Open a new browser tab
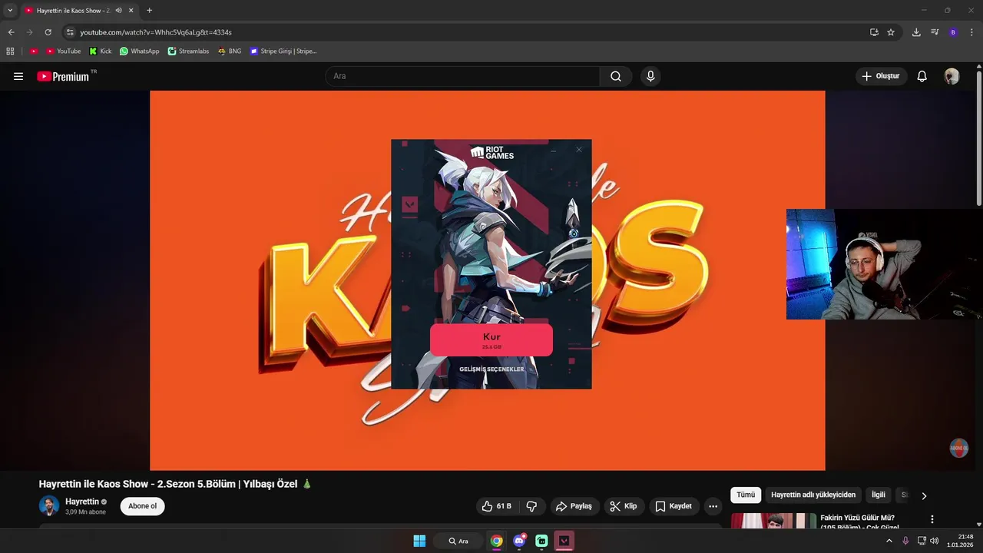 pos(149,11)
